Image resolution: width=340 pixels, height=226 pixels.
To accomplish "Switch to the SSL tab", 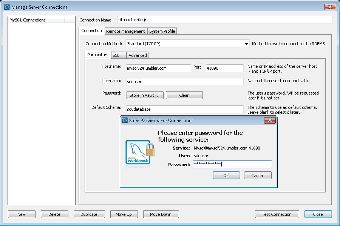I will pyautogui.click(x=119, y=55).
